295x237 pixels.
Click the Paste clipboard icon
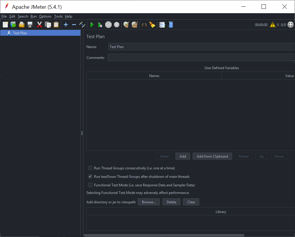56,25
